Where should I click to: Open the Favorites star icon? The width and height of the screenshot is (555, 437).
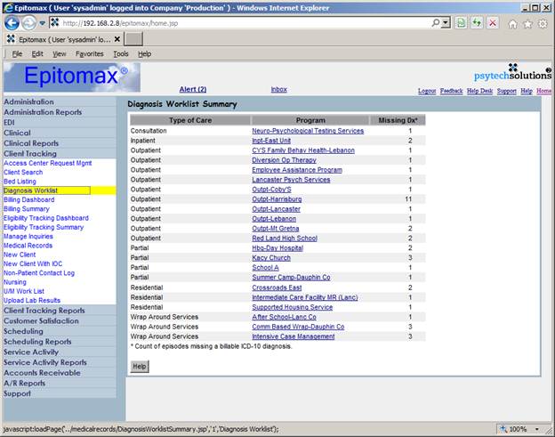pyautogui.click(x=527, y=22)
